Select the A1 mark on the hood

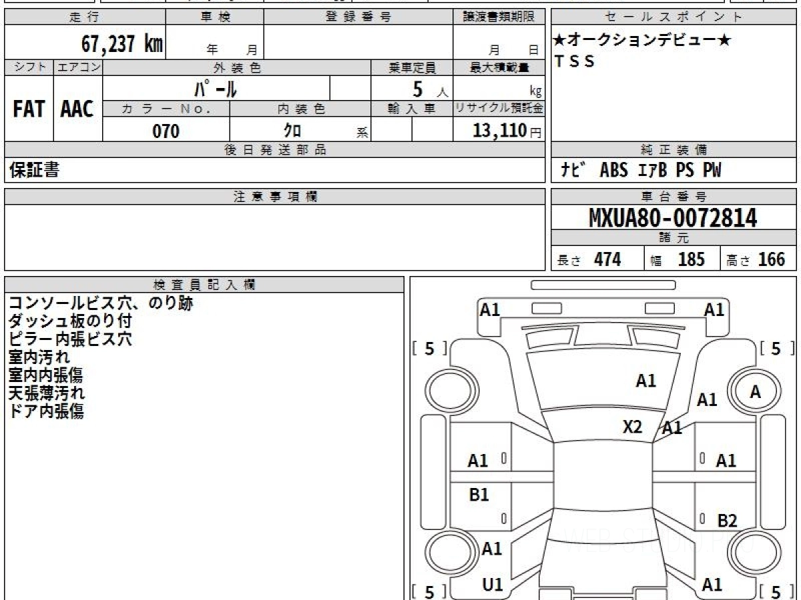click(x=645, y=381)
